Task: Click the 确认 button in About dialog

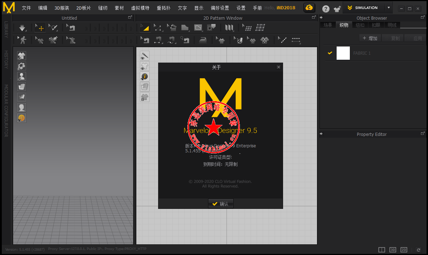Action: (221, 203)
